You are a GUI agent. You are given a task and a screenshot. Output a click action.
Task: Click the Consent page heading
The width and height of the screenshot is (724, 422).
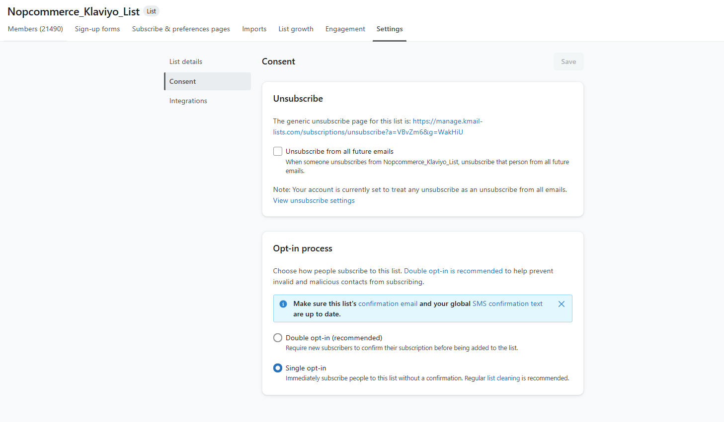278,61
